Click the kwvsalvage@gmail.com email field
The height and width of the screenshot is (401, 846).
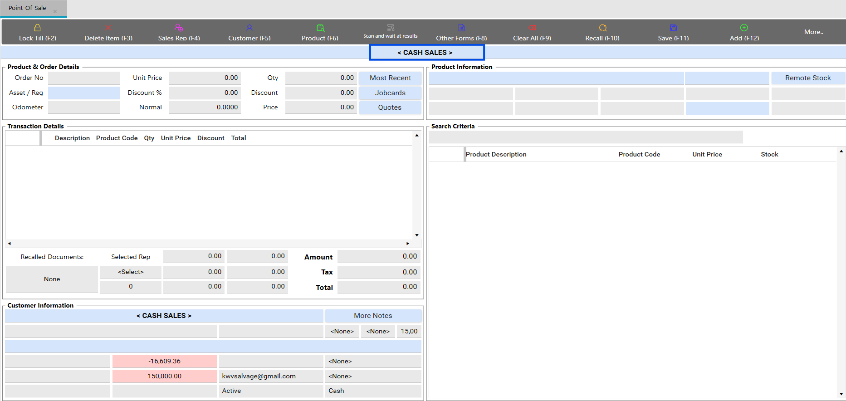coord(271,377)
